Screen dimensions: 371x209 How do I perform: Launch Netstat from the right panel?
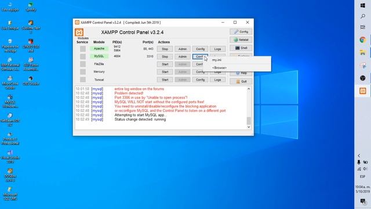pos(241,40)
